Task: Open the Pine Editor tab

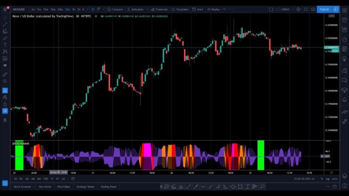Action: pyautogui.click(x=64, y=187)
